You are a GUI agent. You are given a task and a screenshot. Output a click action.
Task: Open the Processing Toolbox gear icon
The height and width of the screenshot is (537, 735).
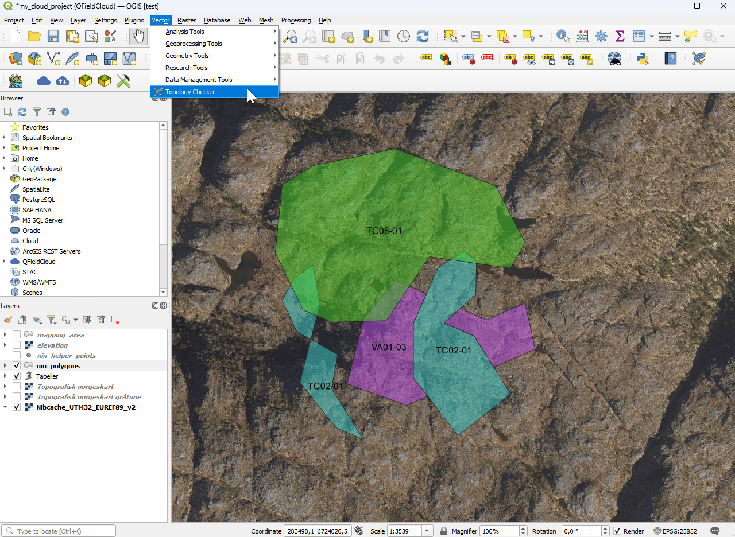point(601,36)
